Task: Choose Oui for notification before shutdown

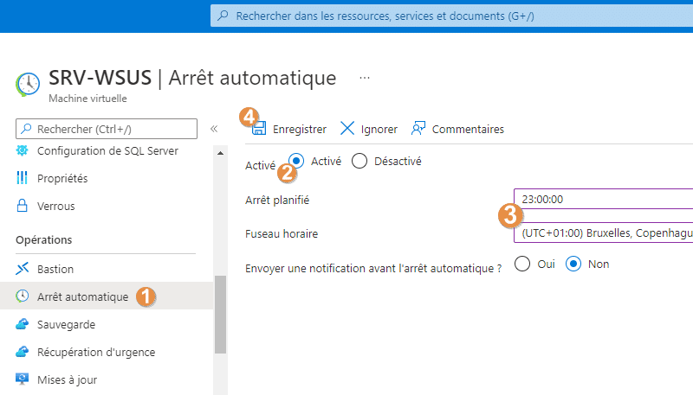Action: pyautogui.click(x=522, y=264)
